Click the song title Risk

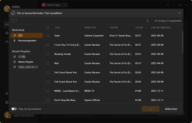click(x=57, y=63)
